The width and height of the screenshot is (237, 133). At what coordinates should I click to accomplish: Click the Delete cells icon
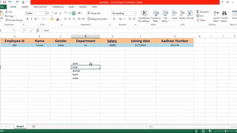(182, 13)
